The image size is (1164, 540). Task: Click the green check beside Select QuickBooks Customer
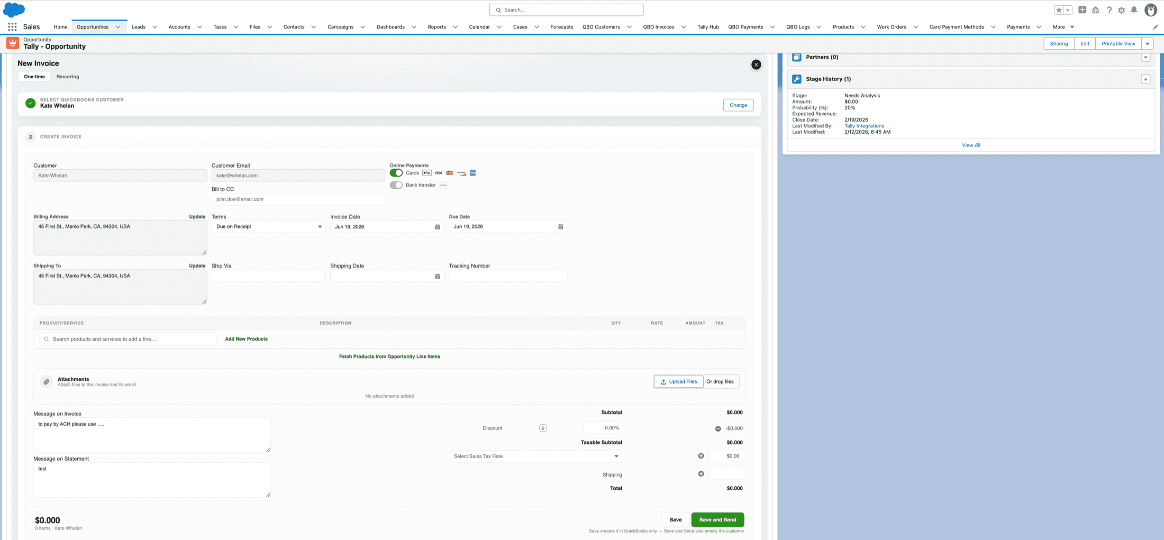tap(31, 103)
